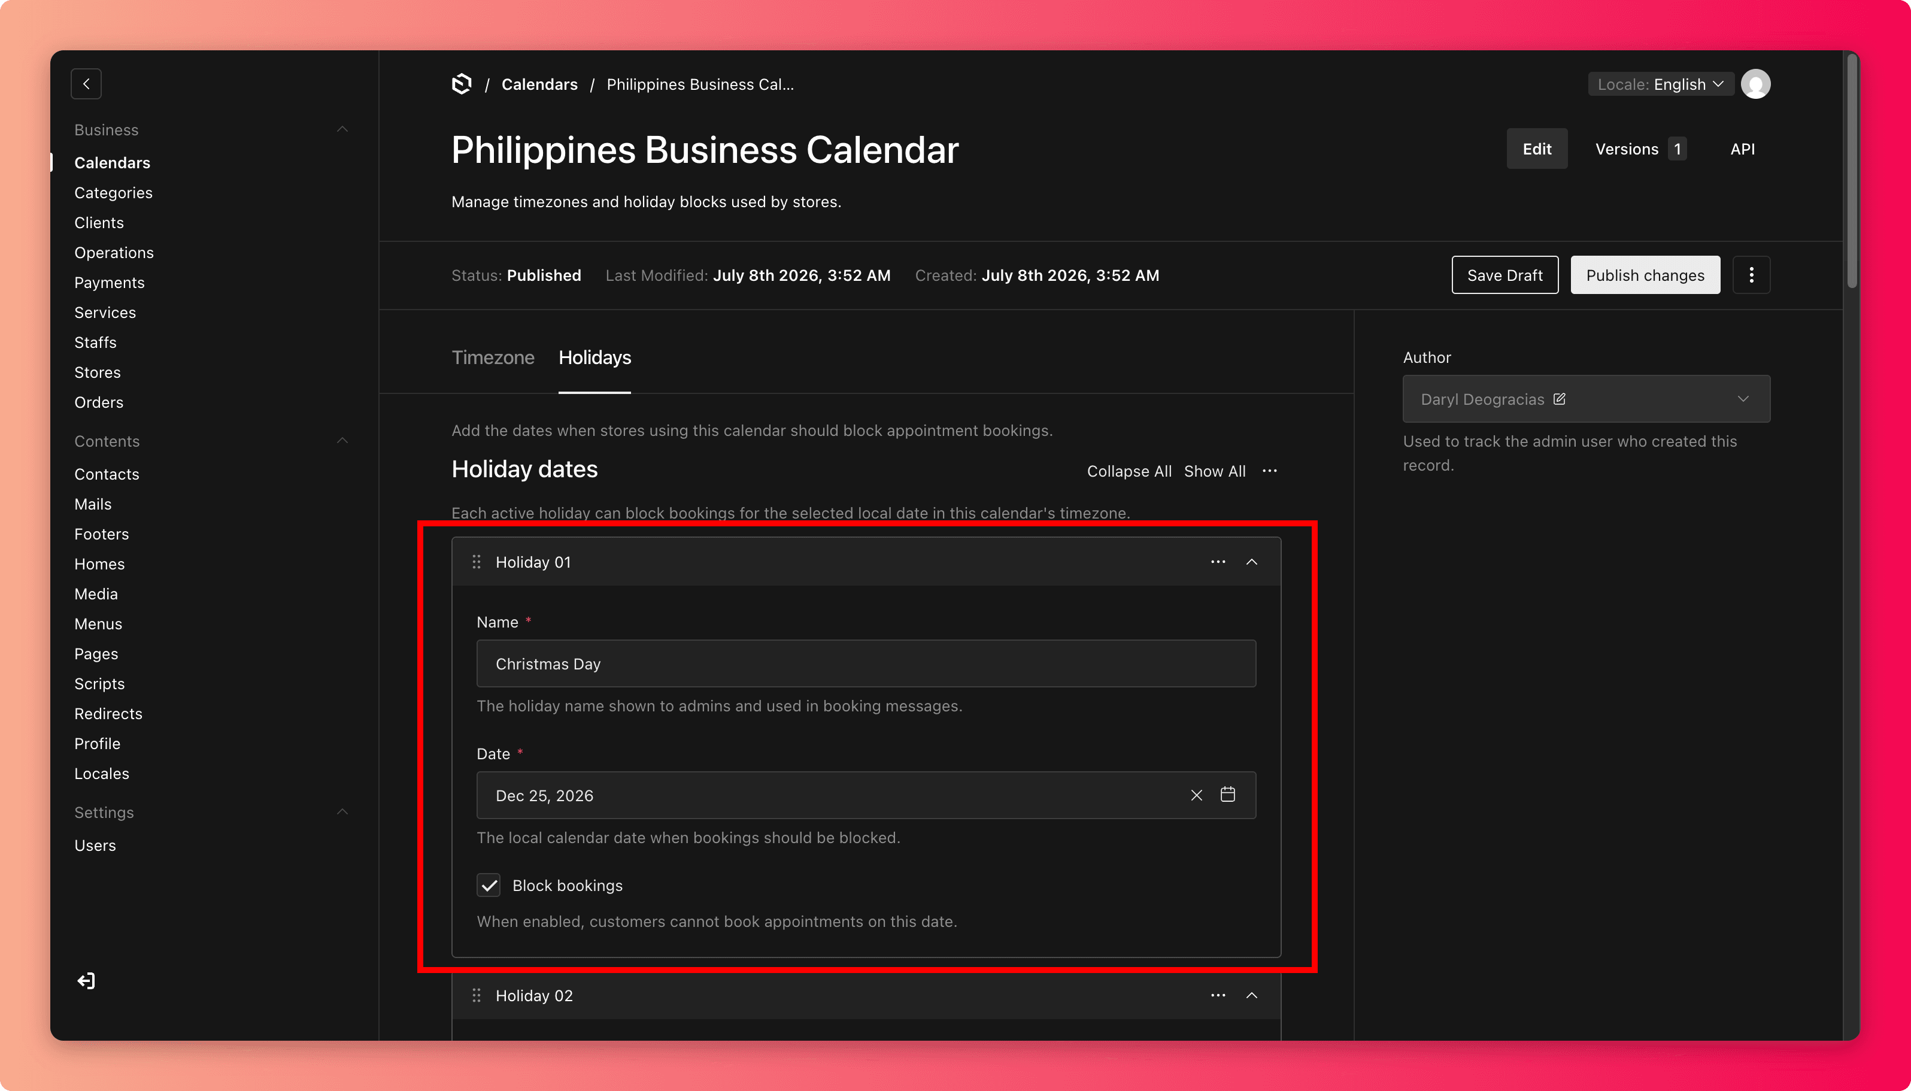Collapse the Contents nav group
This screenshot has height=1091, width=1911.
click(x=342, y=441)
